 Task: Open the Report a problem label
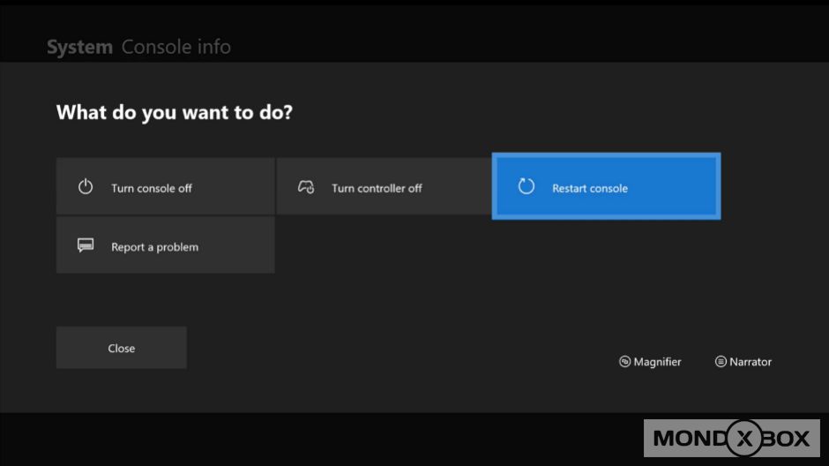pyautogui.click(x=154, y=247)
